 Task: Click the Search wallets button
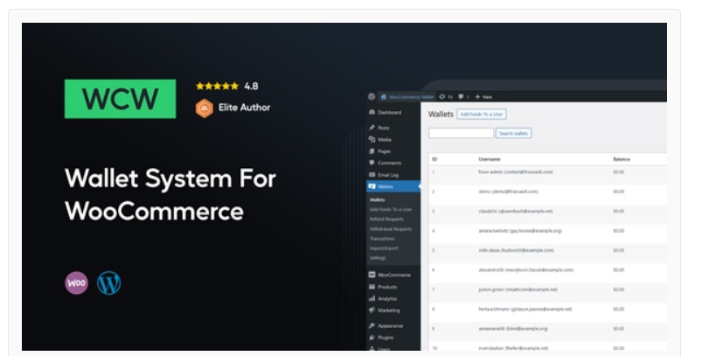click(x=513, y=133)
